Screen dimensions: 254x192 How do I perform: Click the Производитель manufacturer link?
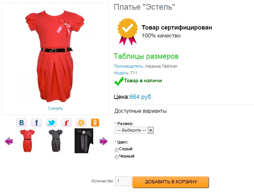(129, 66)
